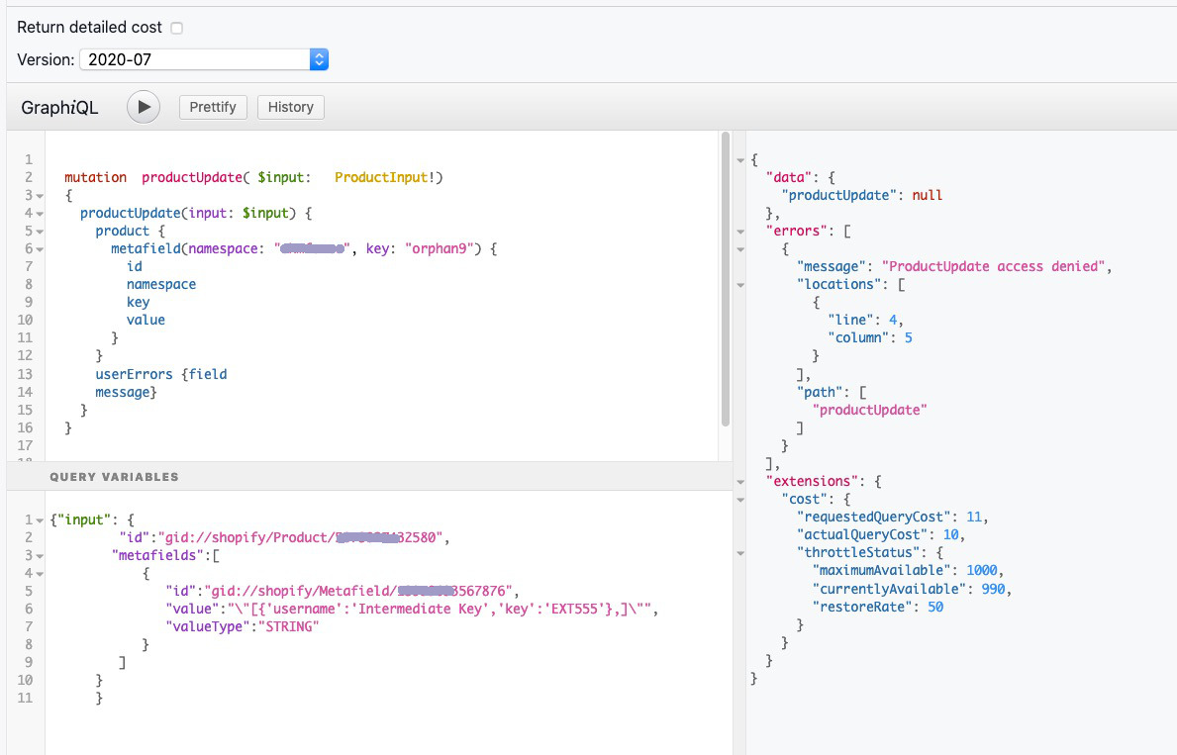This screenshot has height=755, width=1177.
Task: Fold the errors array in response
Action: click(740, 232)
